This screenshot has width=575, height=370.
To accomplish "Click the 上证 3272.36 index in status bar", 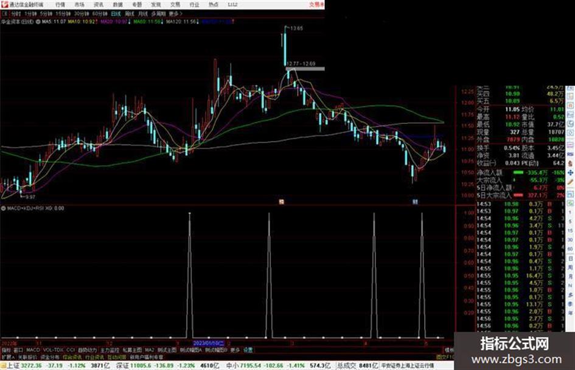I will pyautogui.click(x=24, y=366).
